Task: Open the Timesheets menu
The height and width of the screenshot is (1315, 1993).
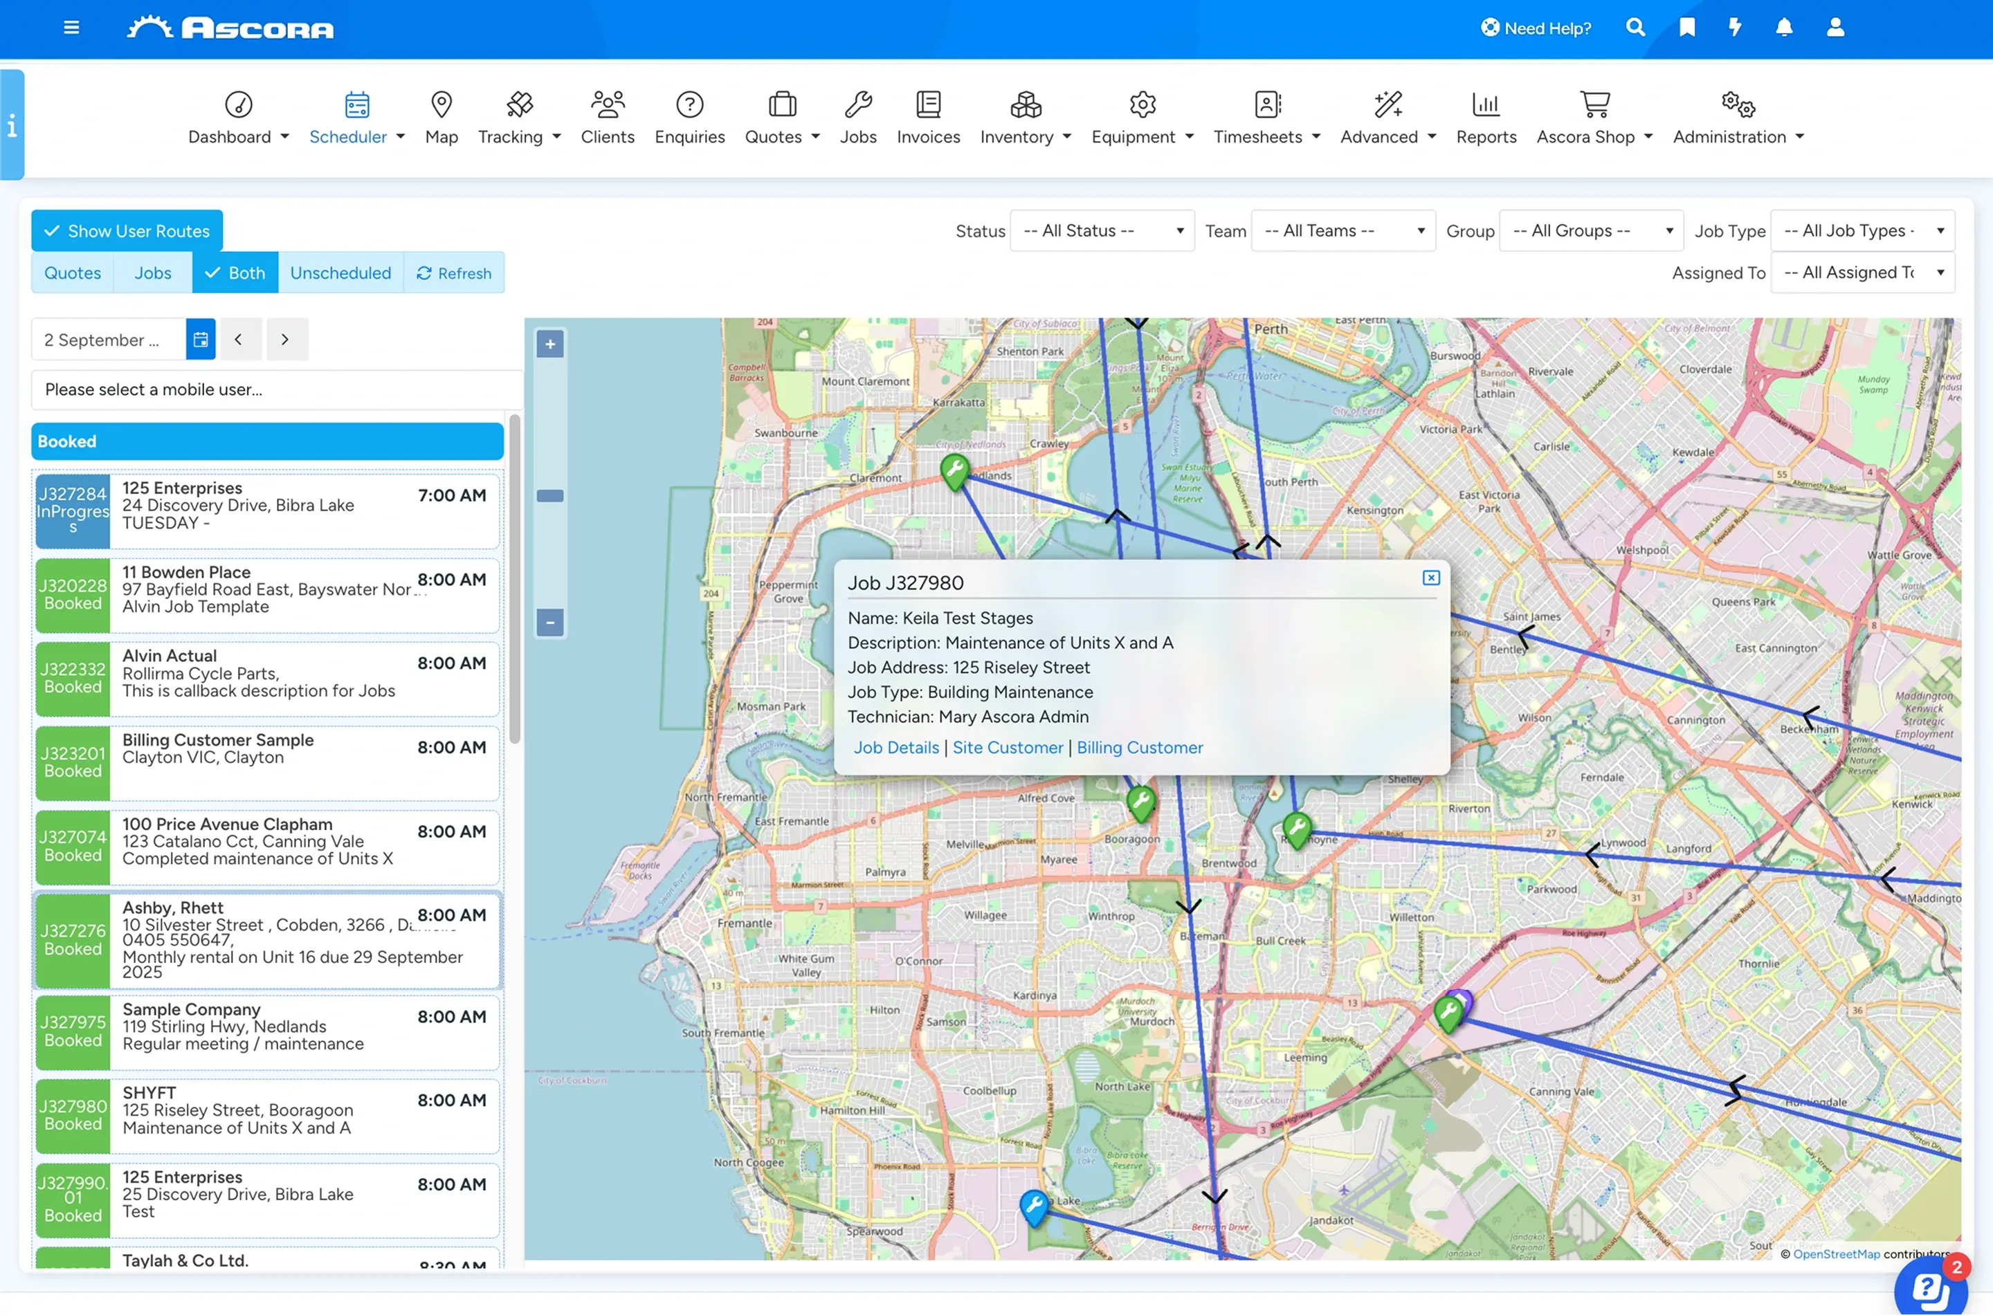Action: tap(1266, 118)
